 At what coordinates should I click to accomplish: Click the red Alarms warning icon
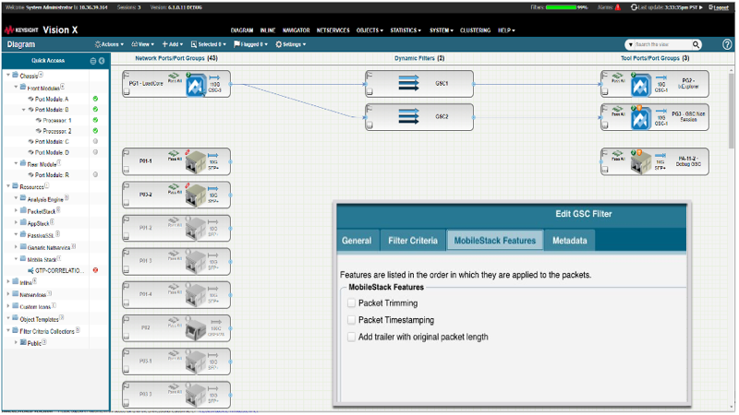pos(616,6)
